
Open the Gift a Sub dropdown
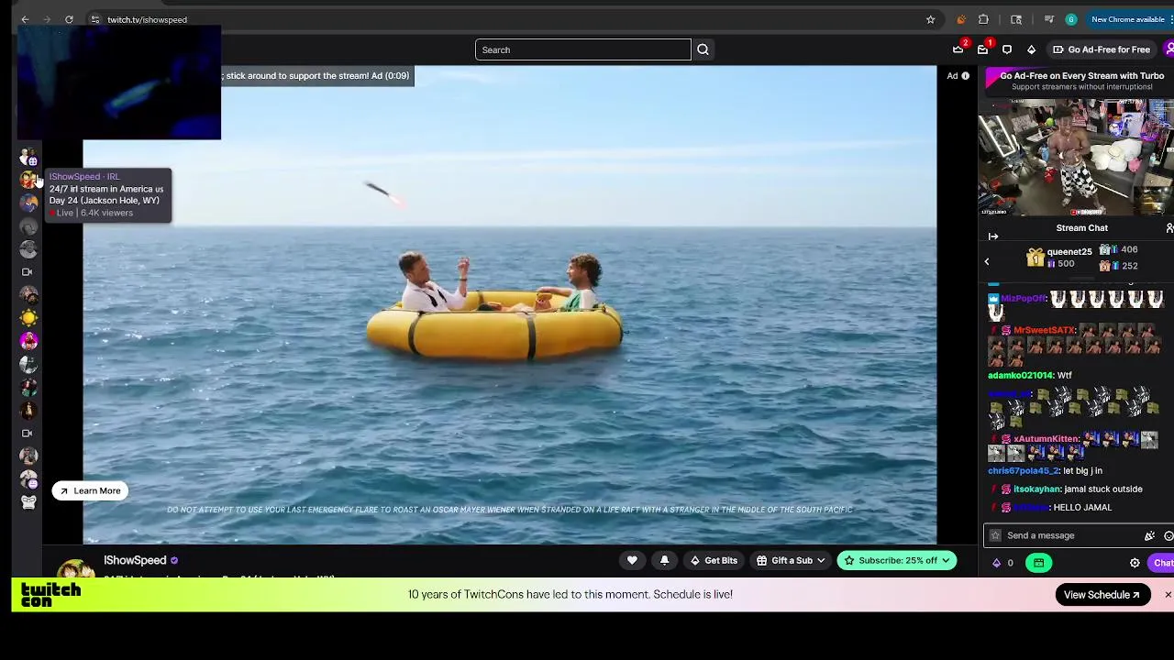tap(791, 560)
